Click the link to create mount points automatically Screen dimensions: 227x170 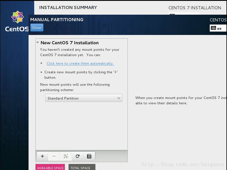point(80,63)
